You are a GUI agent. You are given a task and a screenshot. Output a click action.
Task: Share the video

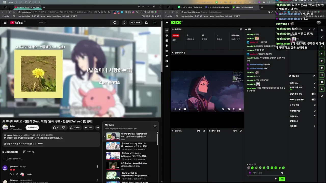point(75,128)
